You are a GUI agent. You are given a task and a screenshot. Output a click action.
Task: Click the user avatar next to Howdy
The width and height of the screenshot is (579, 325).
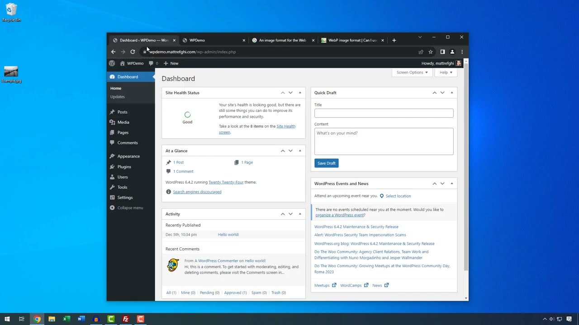tap(459, 63)
